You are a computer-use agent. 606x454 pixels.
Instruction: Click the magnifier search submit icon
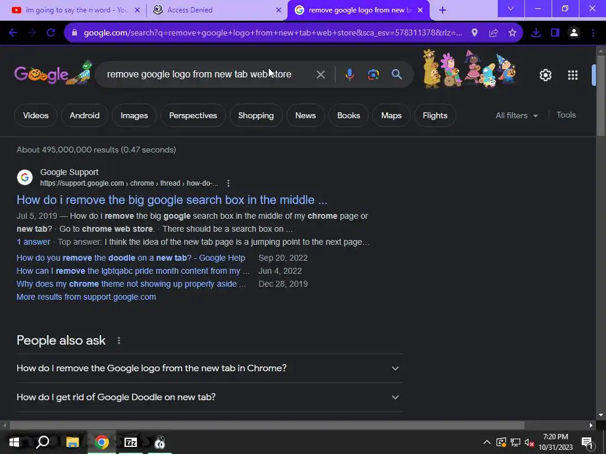[x=397, y=74]
